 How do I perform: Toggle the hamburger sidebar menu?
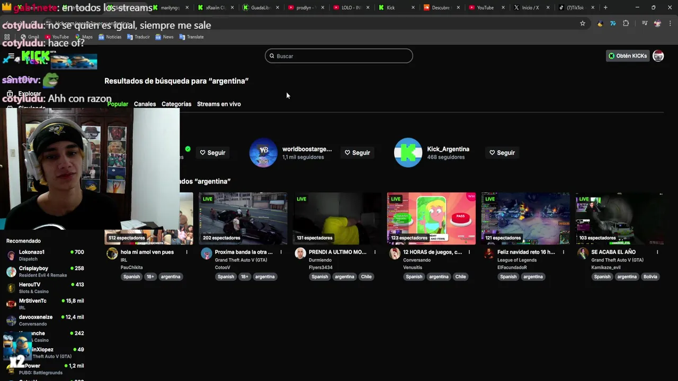click(11, 56)
